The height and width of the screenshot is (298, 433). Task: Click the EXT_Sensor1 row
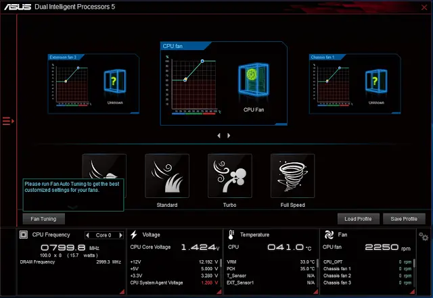(x=271, y=282)
